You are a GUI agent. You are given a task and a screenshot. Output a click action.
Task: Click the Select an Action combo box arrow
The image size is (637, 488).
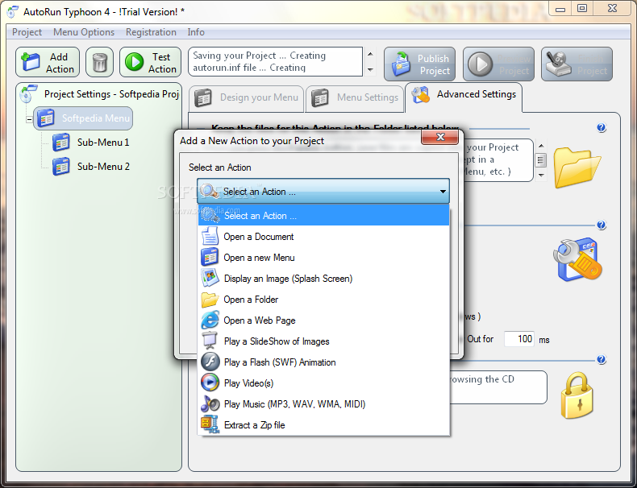click(x=443, y=191)
